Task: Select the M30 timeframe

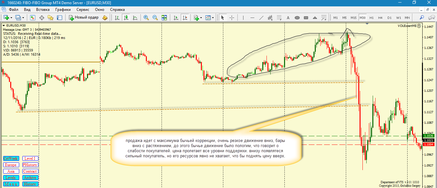Action: click(362, 18)
